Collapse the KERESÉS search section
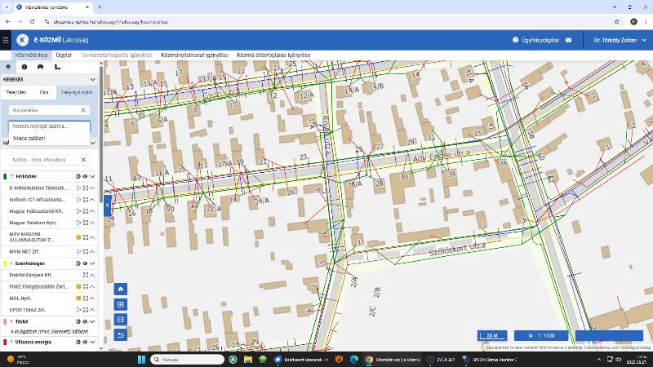The width and height of the screenshot is (653, 367). click(x=92, y=80)
